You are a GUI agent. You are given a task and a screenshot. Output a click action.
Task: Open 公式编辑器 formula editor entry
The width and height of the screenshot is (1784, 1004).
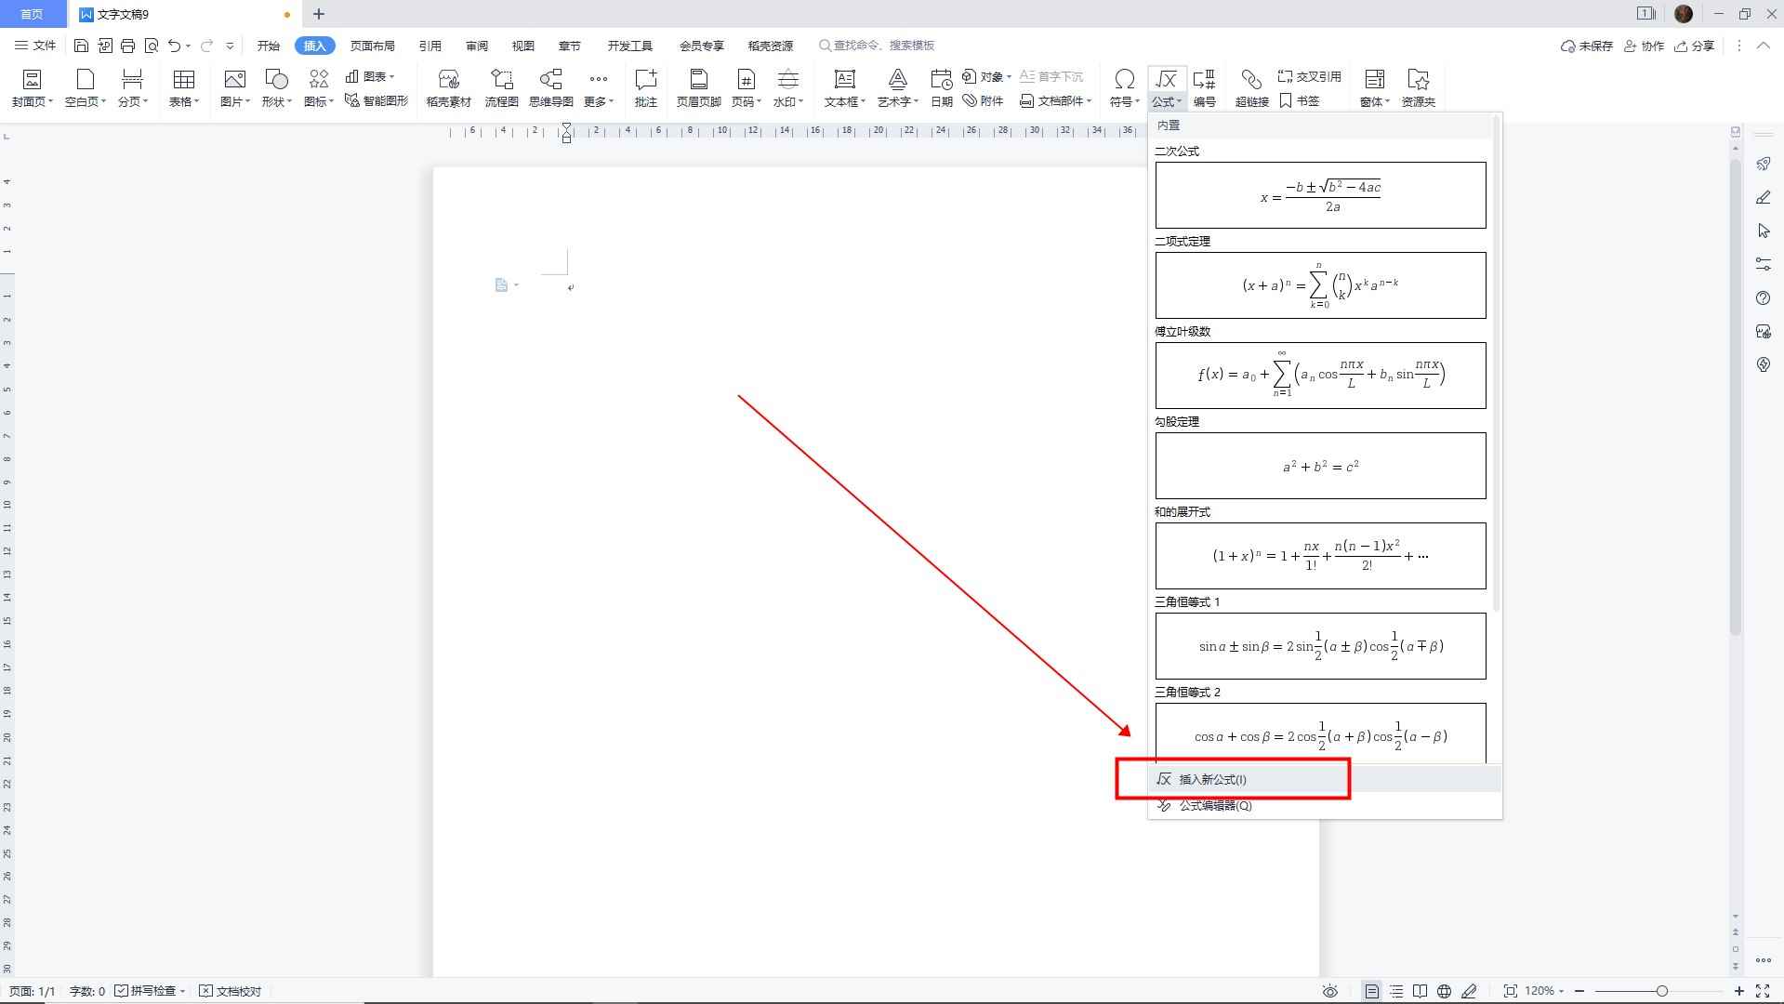pyautogui.click(x=1215, y=805)
